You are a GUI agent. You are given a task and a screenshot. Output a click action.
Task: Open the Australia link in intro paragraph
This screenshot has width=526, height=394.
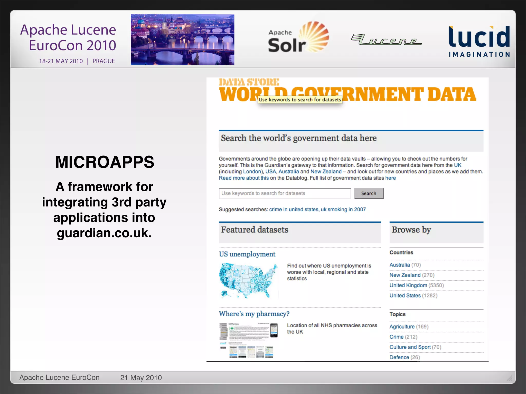(289, 172)
